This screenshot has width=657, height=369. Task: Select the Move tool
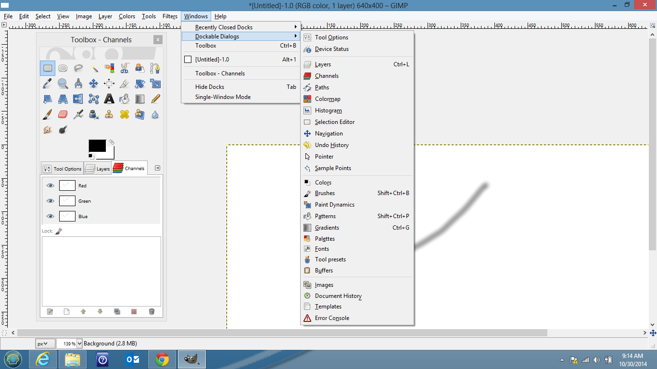pos(94,84)
